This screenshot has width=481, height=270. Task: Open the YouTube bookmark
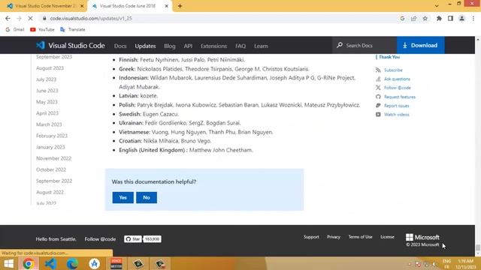42,30
